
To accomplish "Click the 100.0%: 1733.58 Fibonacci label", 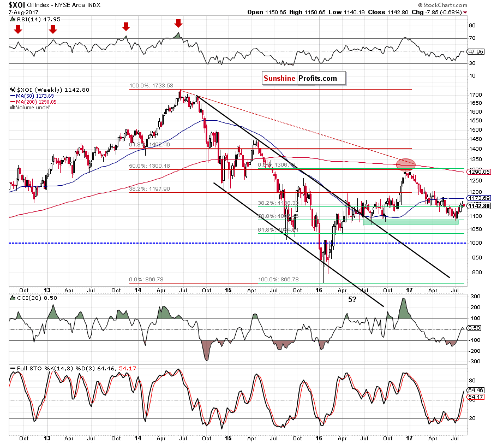I will 151,86.
